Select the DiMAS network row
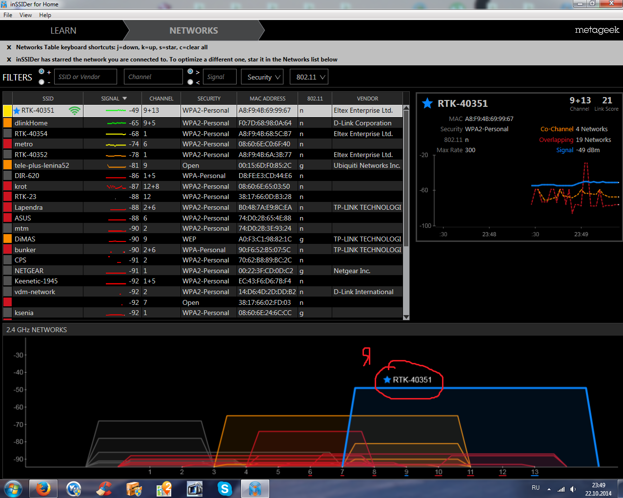 pyautogui.click(x=203, y=239)
